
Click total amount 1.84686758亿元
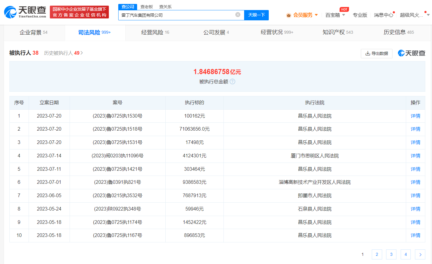pos(217,72)
